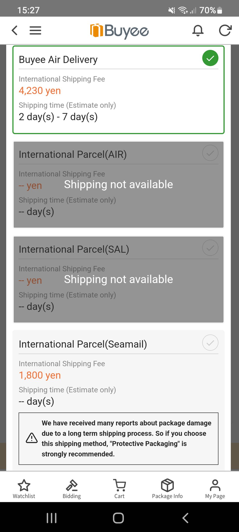Open the hamburger menu

[x=35, y=30]
